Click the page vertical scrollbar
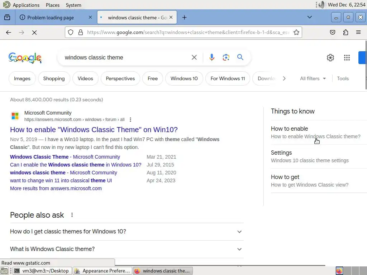 pyautogui.click(x=366, y=64)
